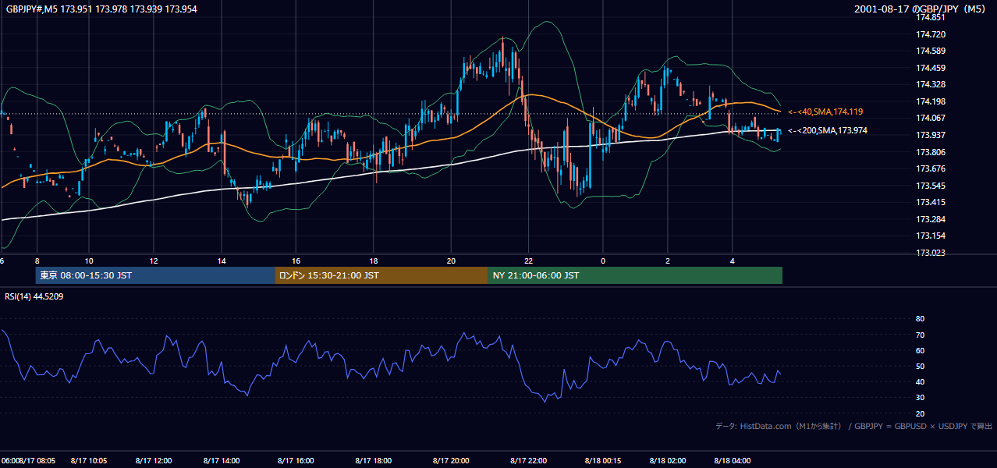Screen dimensions: 997x468
Task: Click price axis value 173.545
Action: tap(931, 186)
